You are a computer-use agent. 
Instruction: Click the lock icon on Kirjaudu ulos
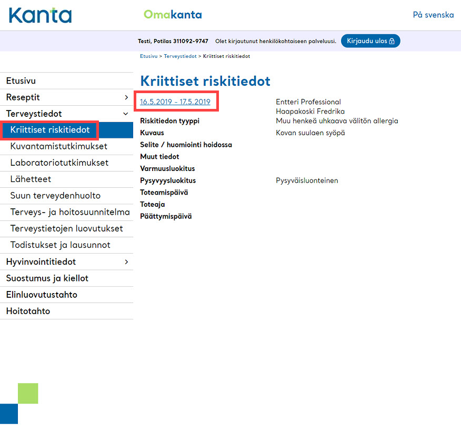coord(392,41)
